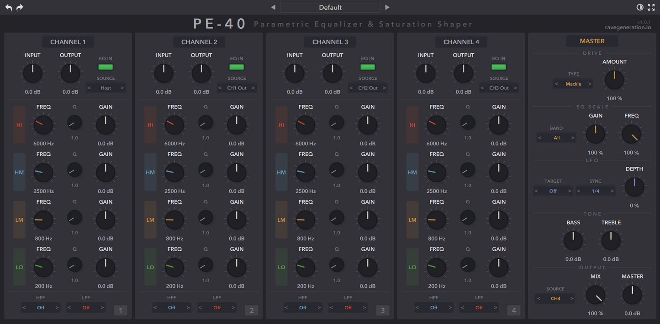Image resolution: width=660 pixels, height=324 pixels.
Task: Click the output MIX knob
Action: (596, 295)
